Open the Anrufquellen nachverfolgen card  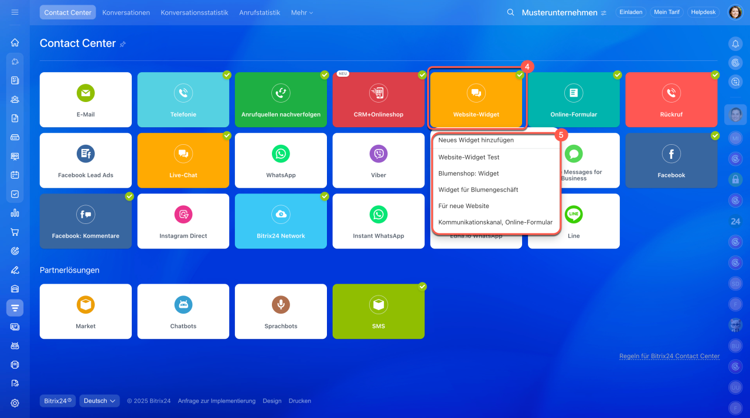tap(281, 100)
